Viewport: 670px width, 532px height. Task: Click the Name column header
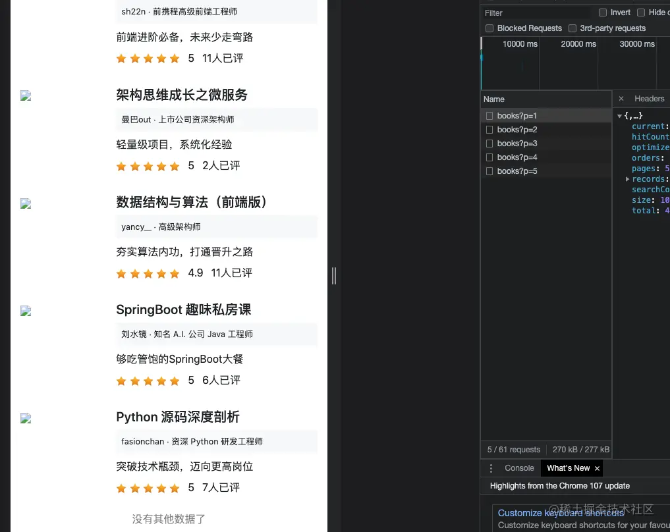(546, 99)
